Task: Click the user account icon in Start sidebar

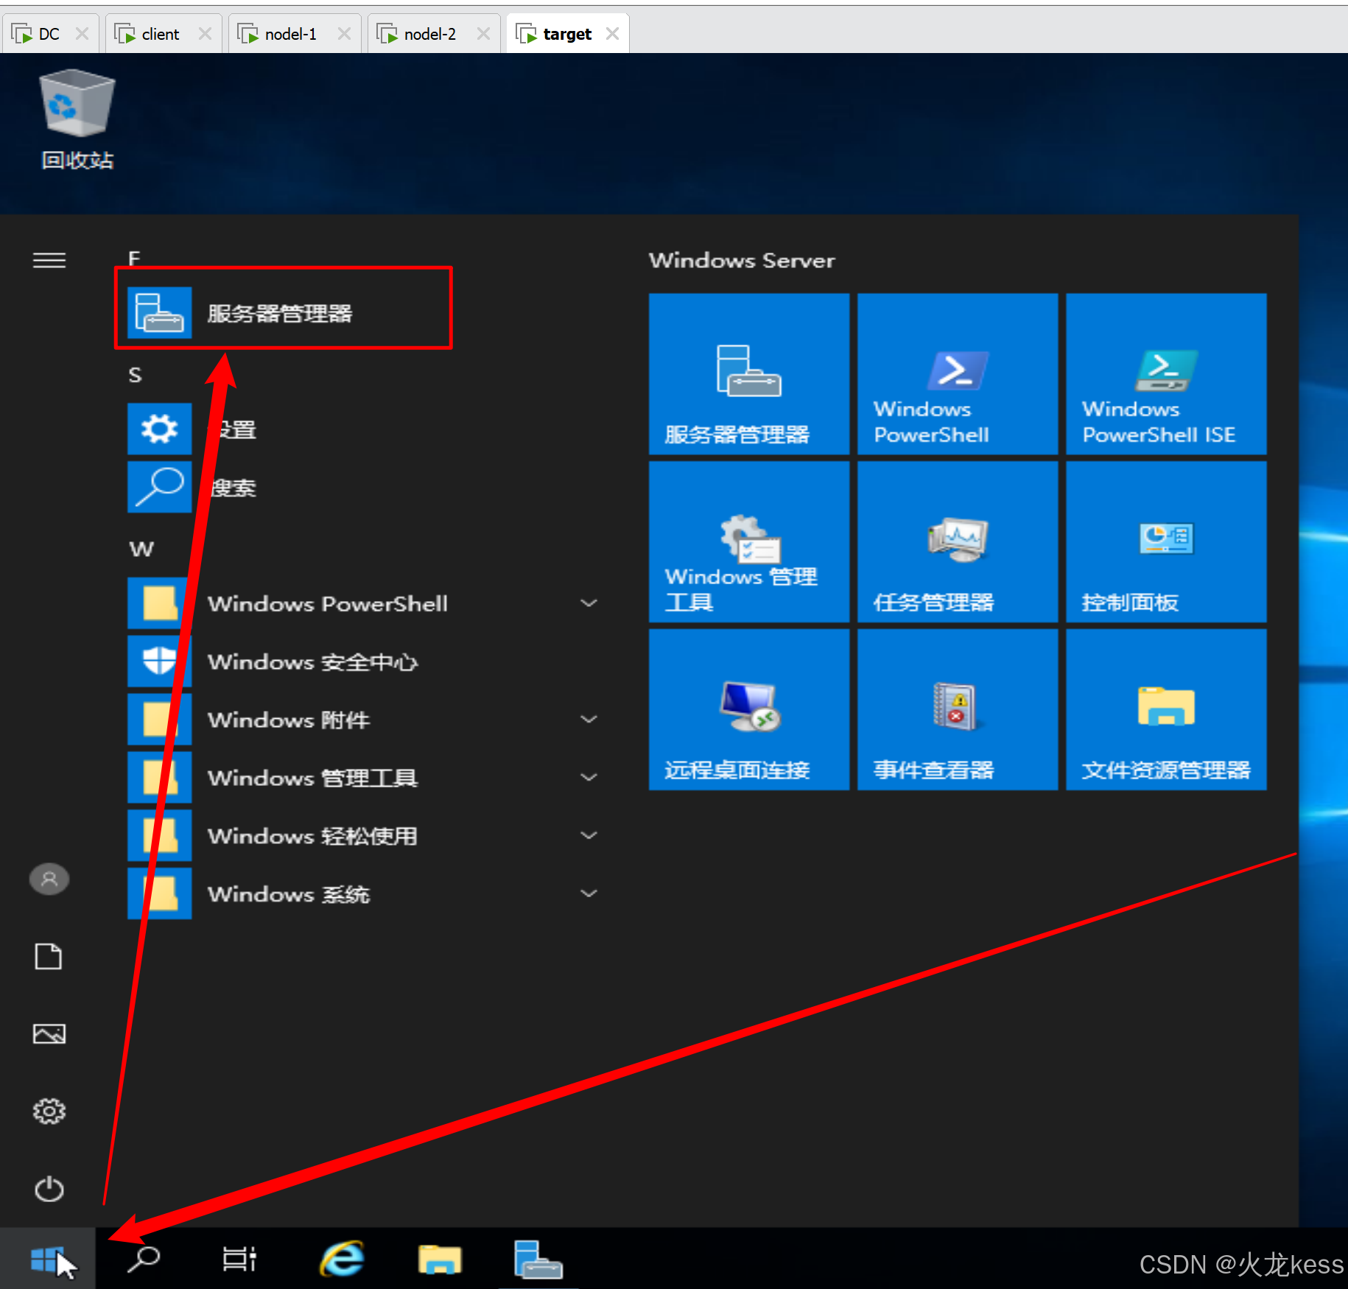Action: 49,879
